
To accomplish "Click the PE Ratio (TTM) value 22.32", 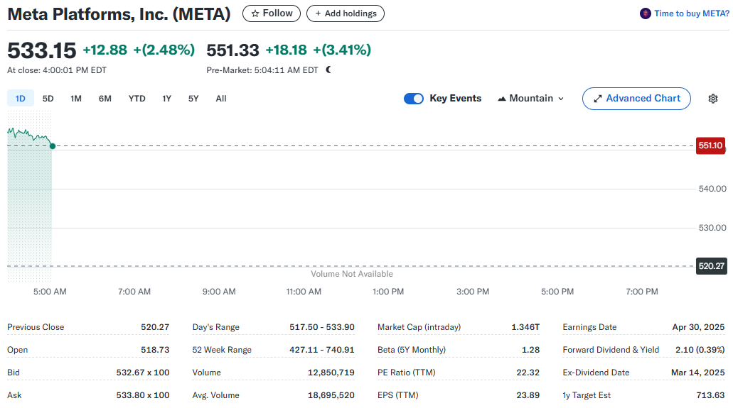I will pyautogui.click(x=528, y=373).
